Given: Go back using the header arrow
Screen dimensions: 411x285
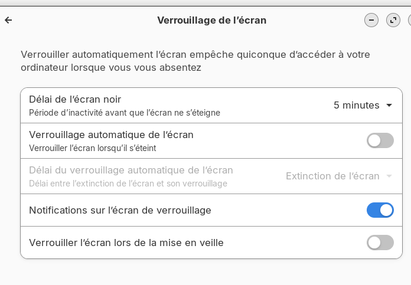Looking at the screenshot, I should [x=8, y=20].
